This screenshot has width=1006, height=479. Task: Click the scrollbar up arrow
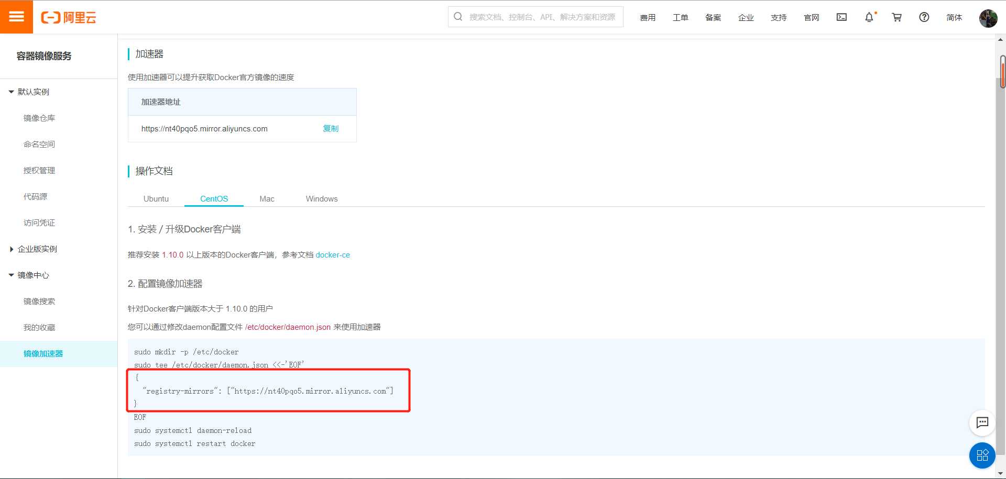tap(1001, 39)
